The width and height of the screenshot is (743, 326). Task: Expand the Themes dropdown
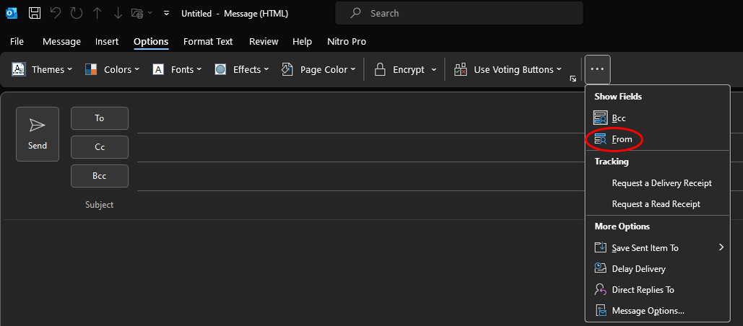[x=43, y=69]
